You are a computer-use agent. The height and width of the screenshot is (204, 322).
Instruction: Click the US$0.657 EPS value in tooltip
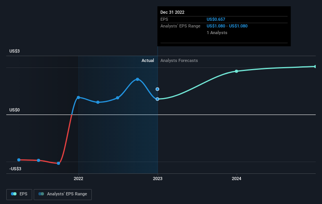(x=216, y=19)
